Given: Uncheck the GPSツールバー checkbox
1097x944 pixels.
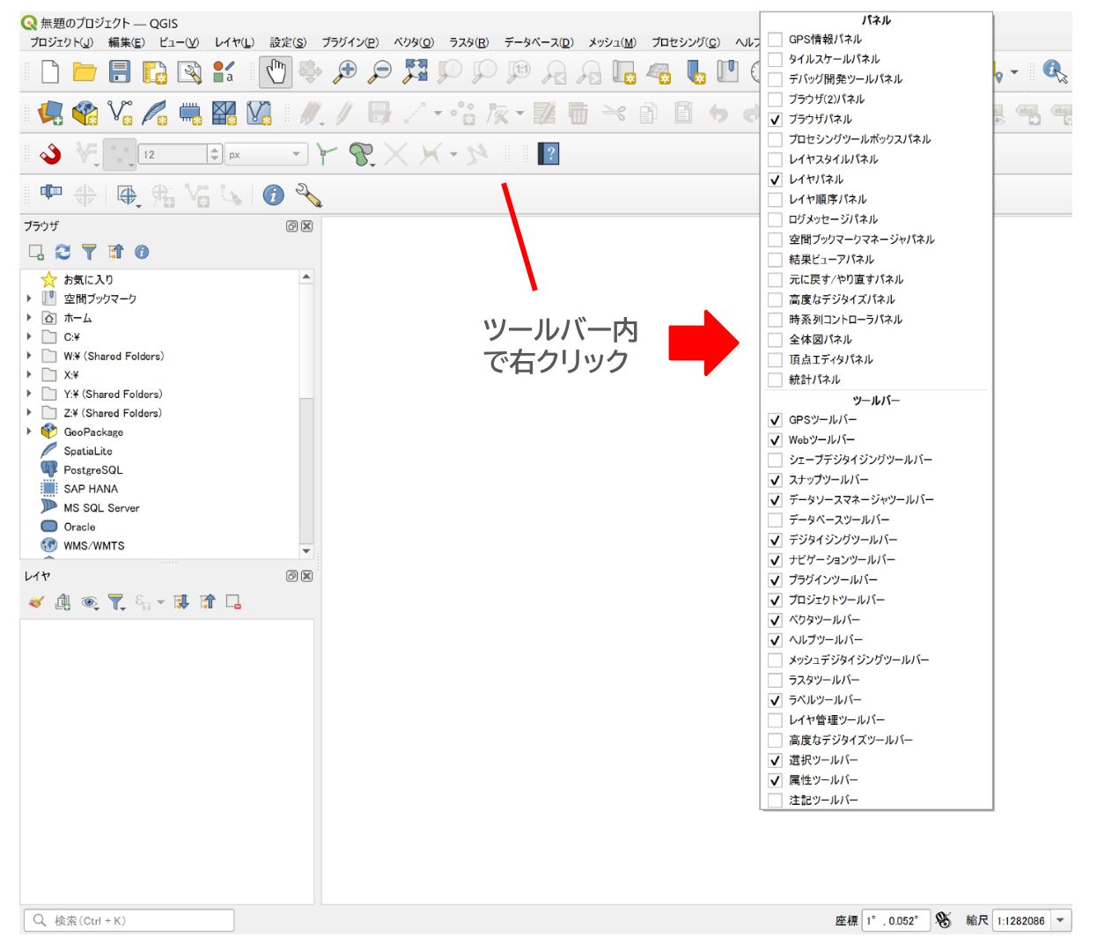Looking at the screenshot, I should 775,420.
